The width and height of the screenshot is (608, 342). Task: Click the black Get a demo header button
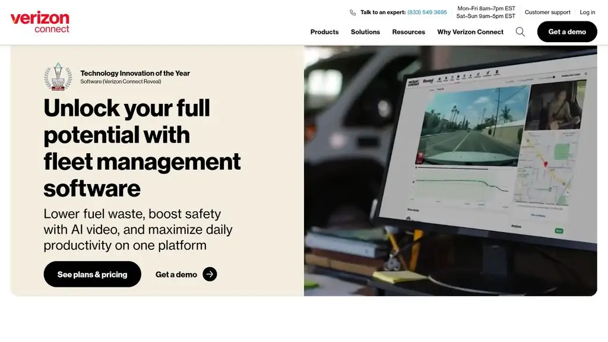pyautogui.click(x=567, y=32)
